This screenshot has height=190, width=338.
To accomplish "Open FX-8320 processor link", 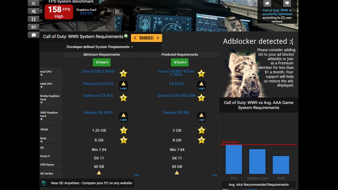I will (x=176, y=84).
